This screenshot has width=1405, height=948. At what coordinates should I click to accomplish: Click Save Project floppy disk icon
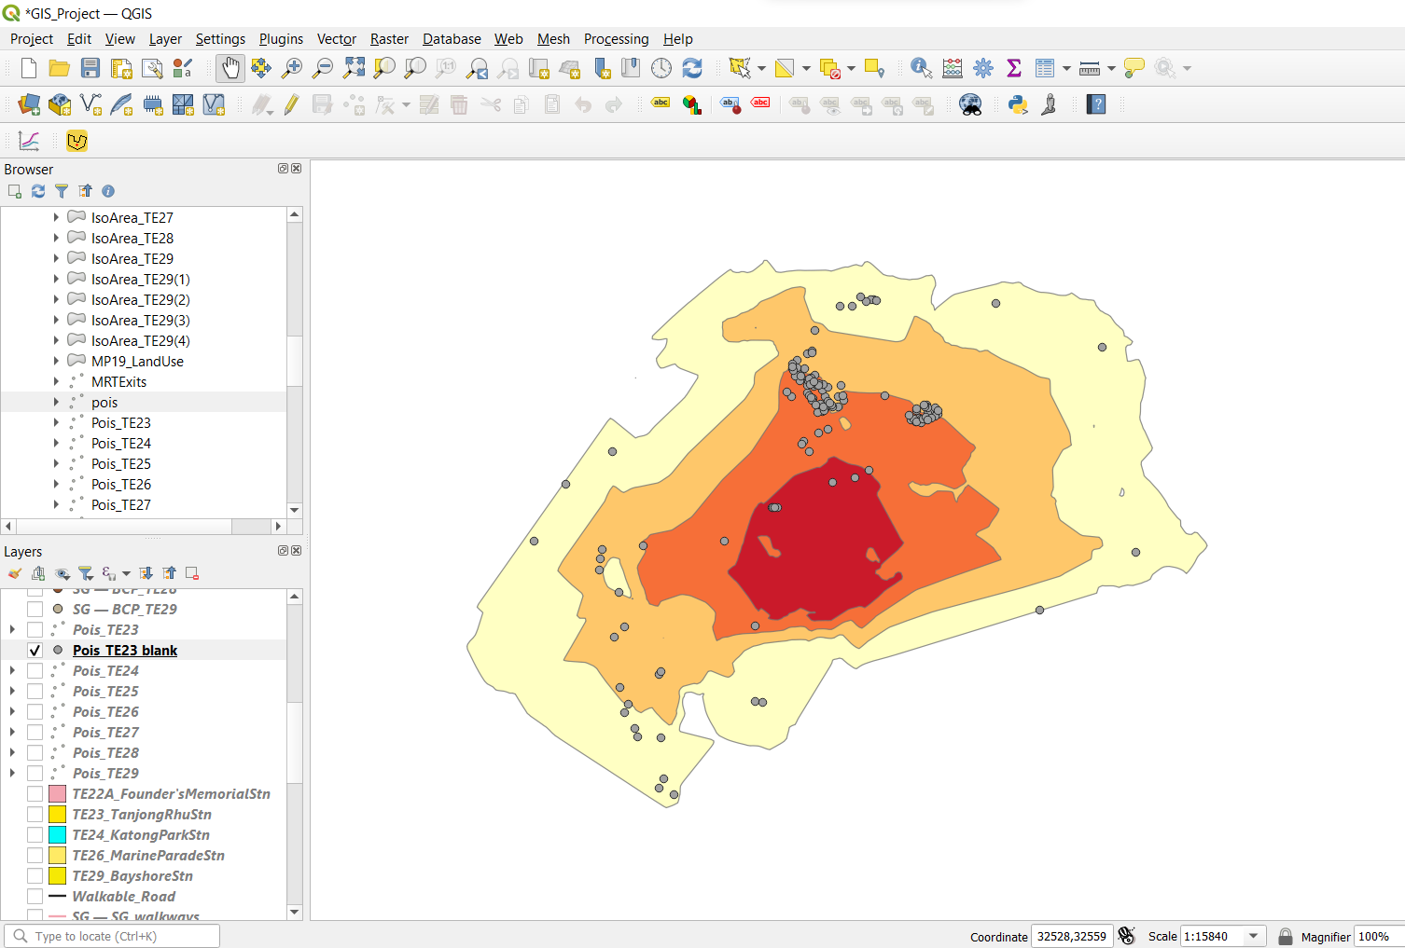(90, 68)
